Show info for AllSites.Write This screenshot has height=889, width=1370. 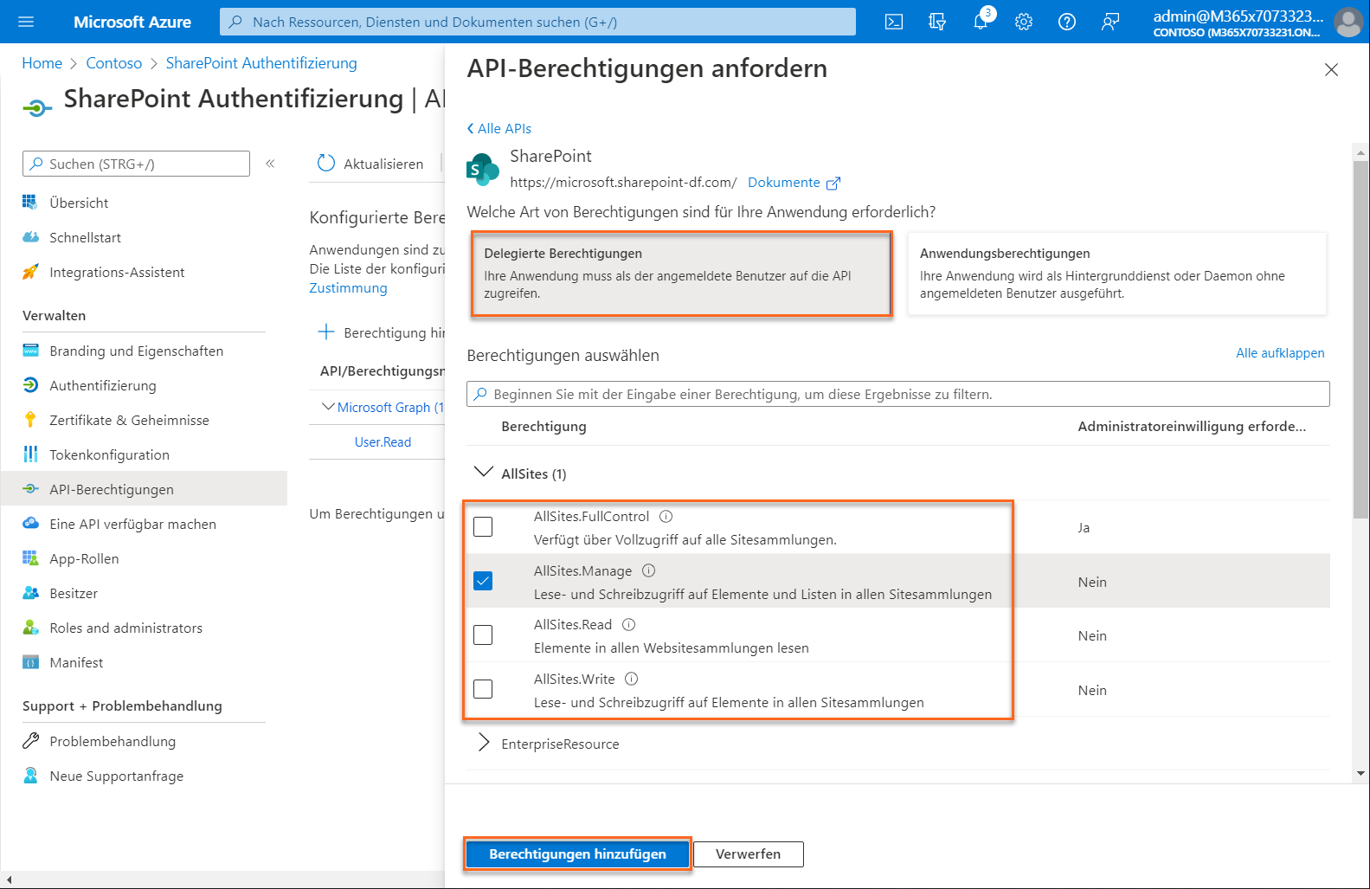632,680
